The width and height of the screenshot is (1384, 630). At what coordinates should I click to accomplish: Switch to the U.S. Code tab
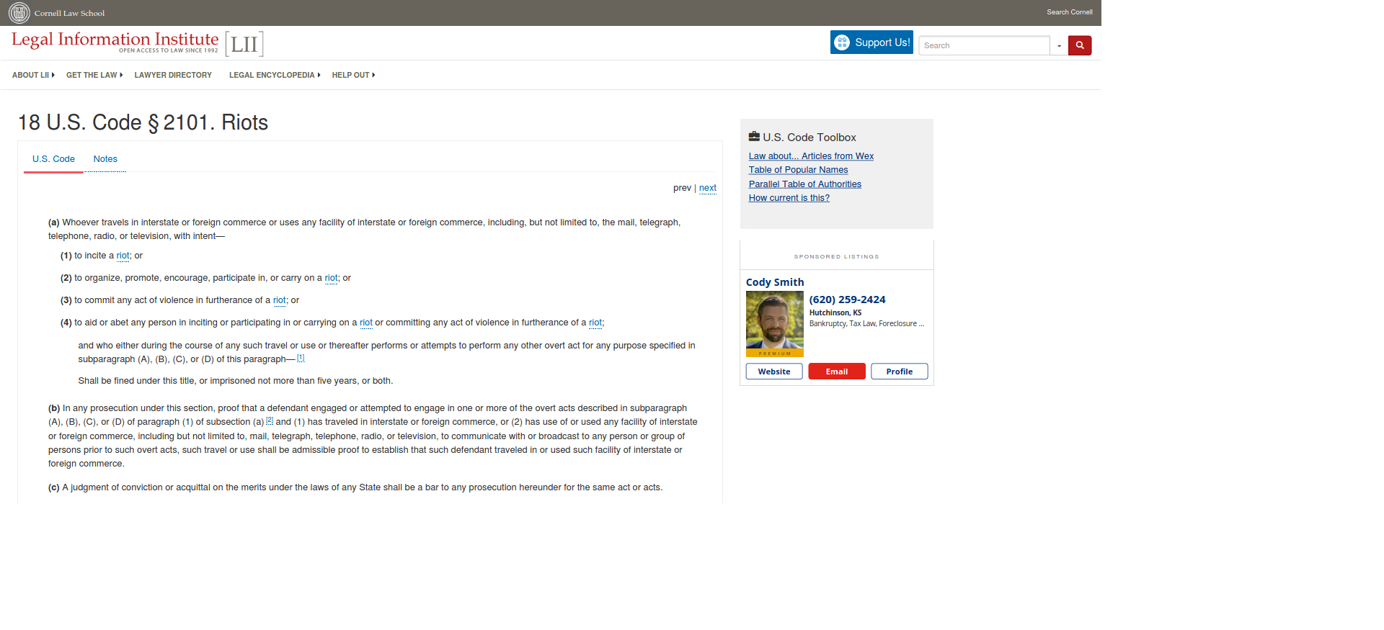pyautogui.click(x=53, y=159)
